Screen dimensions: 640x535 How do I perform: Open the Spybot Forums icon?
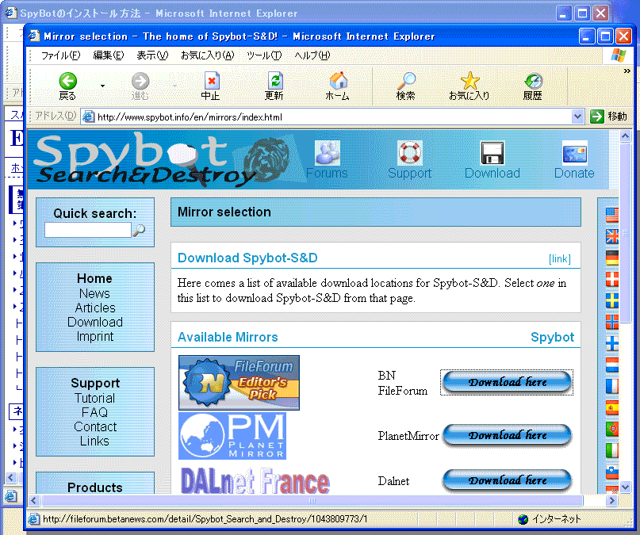(327, 153)
